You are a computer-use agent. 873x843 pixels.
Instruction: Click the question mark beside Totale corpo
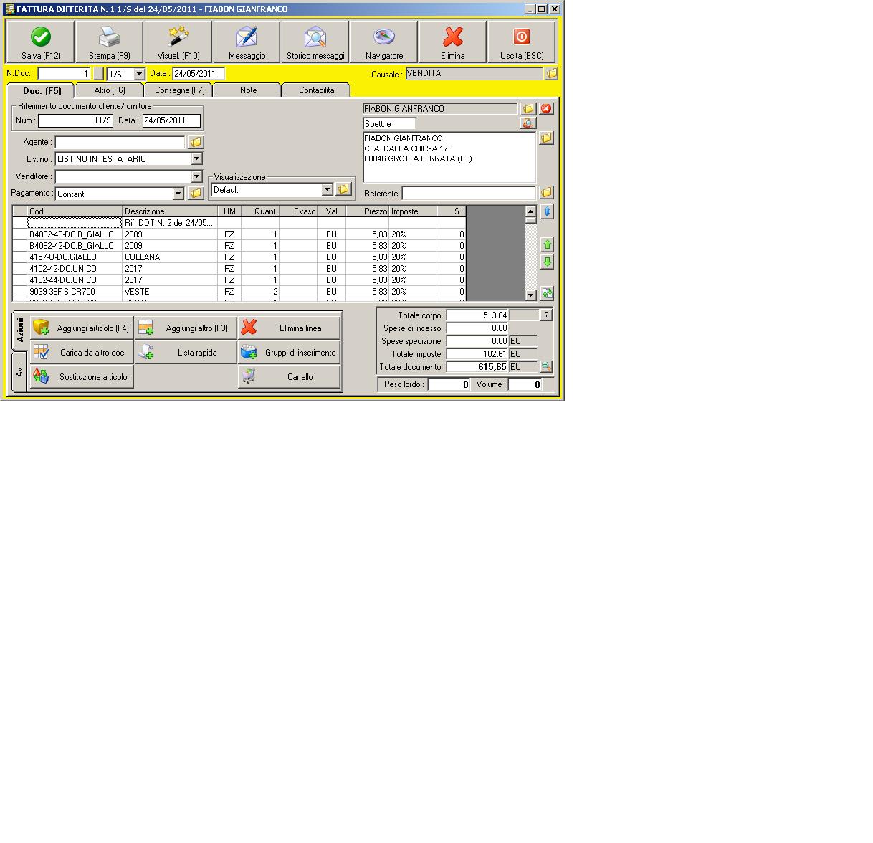pyautogui.click(x=546, y=315)
